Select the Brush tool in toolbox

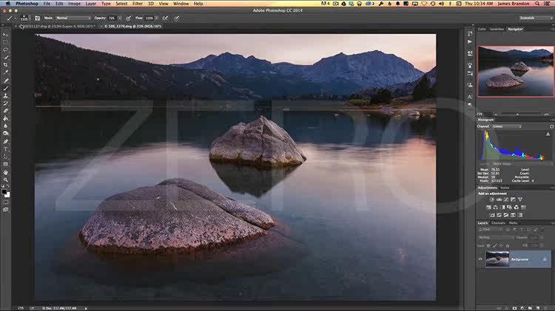(6, 88)
